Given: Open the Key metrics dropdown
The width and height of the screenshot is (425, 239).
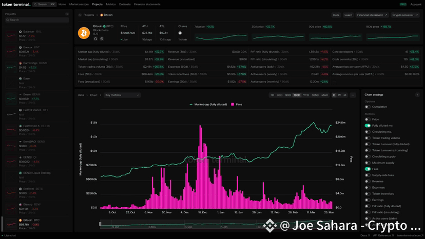Looking at the screenshot, I should click(x=122, y=95).
